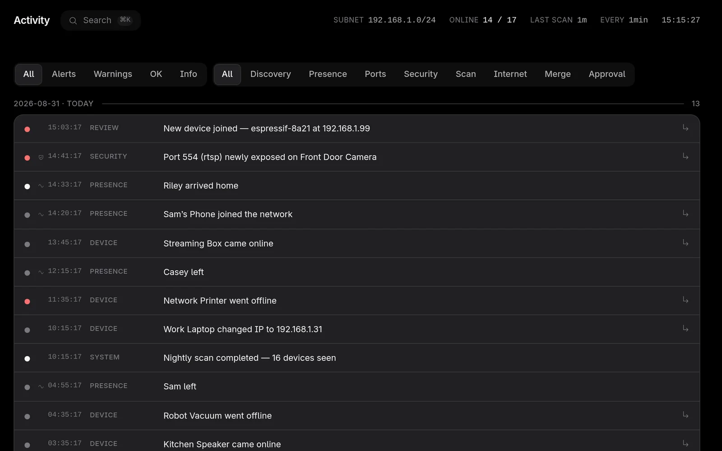
Task: Switch to the OK severity filter
Action: tap(156, 74)
